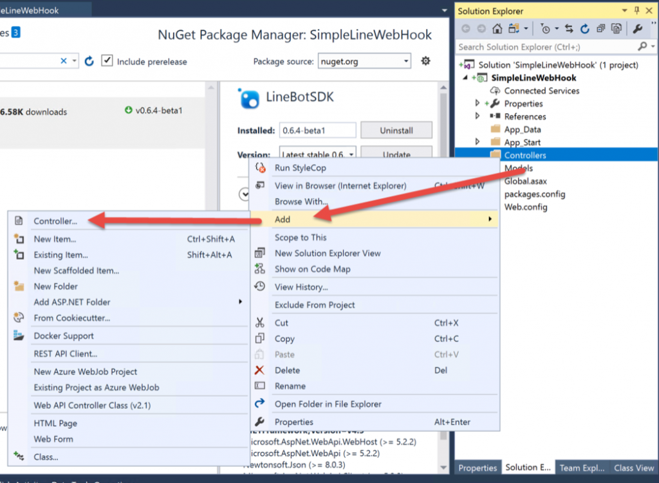Switch to Class View tab
Image resolution: width=659 pixels, height=483 pixels.
point(633,468)
